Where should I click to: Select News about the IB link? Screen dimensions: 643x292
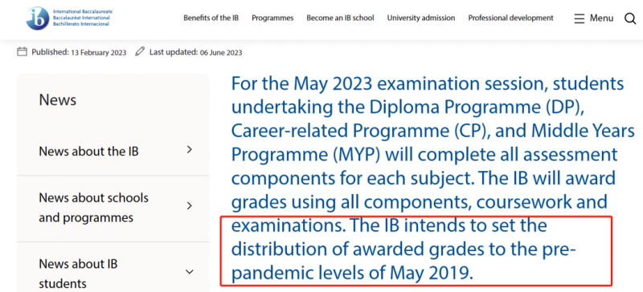pyautogui.click(x=88, y=152)
